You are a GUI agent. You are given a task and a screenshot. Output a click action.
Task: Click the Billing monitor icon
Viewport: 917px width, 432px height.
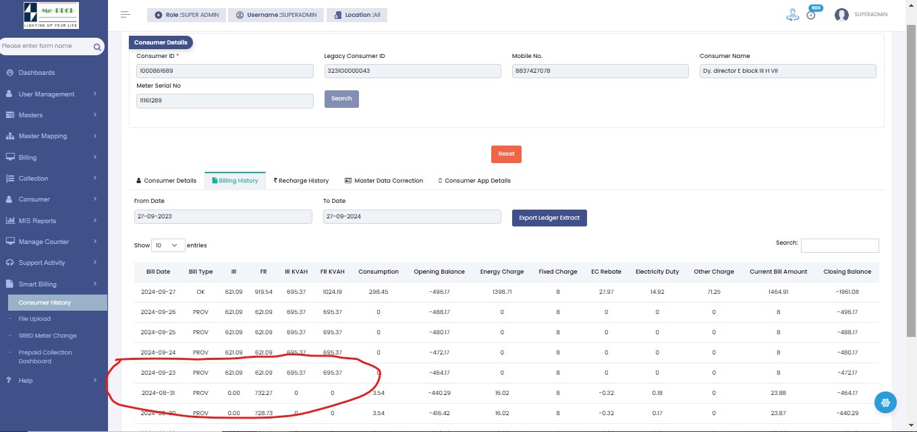click(10, 158)
